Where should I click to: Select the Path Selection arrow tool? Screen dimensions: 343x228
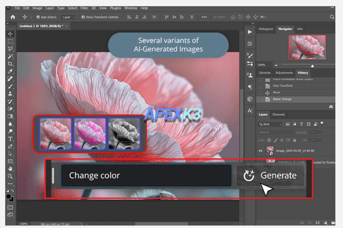pyautogui.click(x=10, y=154)
